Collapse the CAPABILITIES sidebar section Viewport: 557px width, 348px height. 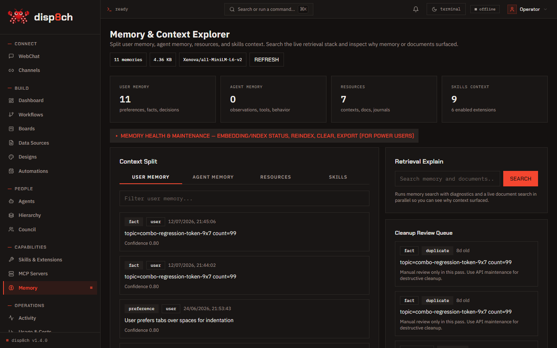pyautogui.click(x=27, y=247)
